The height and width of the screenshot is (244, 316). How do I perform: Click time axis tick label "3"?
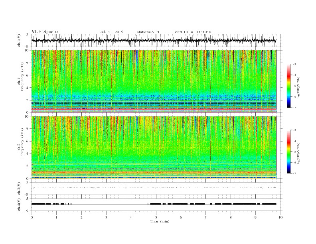click(x=106, y=217)
